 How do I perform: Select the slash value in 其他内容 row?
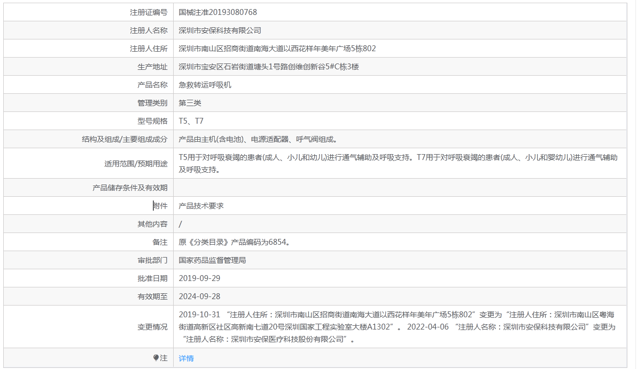[x=181, y=224]
